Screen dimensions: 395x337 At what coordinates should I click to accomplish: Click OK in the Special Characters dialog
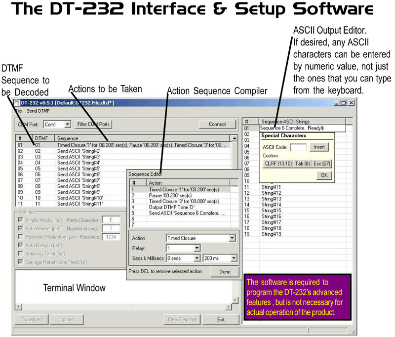tap(324, 175)
